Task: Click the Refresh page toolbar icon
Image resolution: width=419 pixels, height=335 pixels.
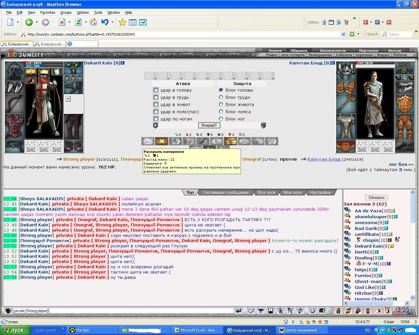Action: coord(78,22)
